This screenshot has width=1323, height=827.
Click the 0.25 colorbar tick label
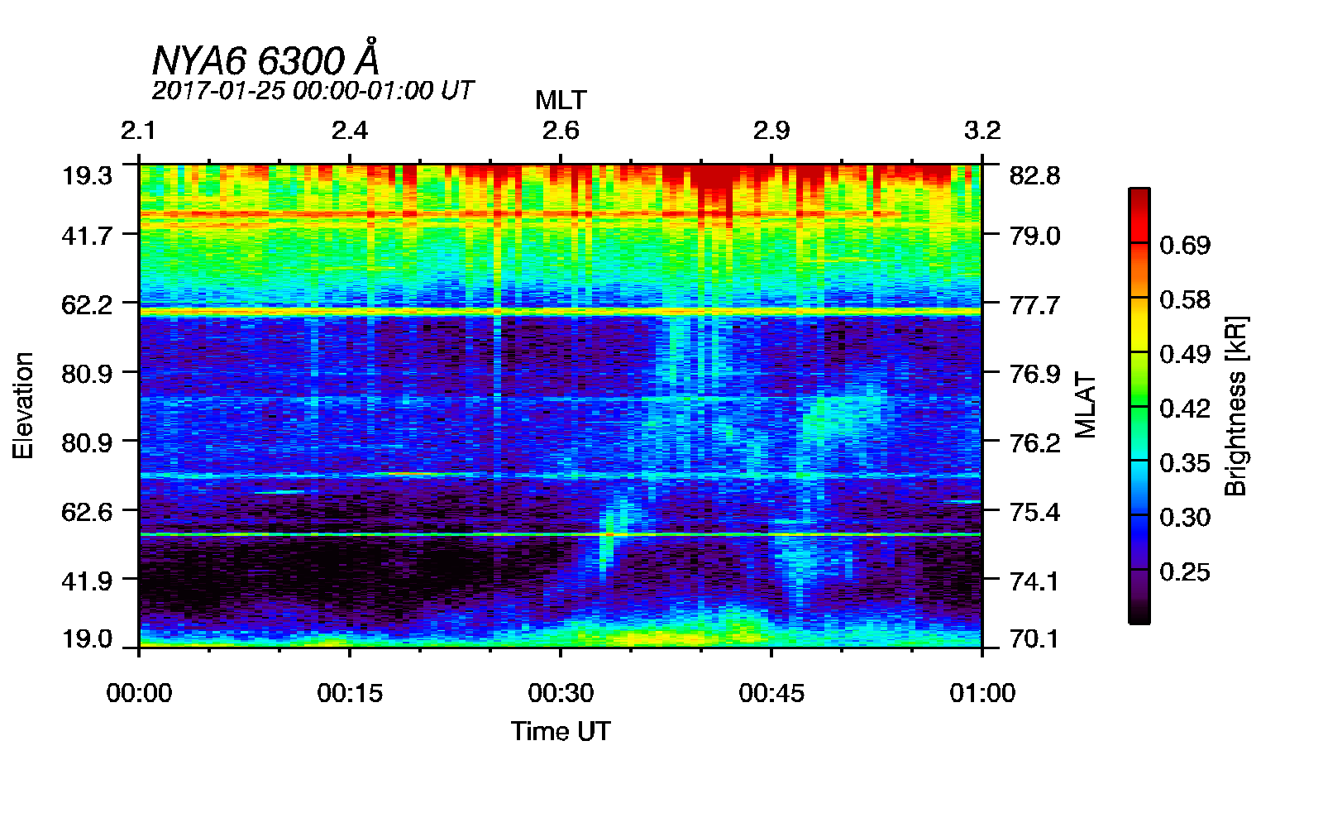tap(1185, 571)
